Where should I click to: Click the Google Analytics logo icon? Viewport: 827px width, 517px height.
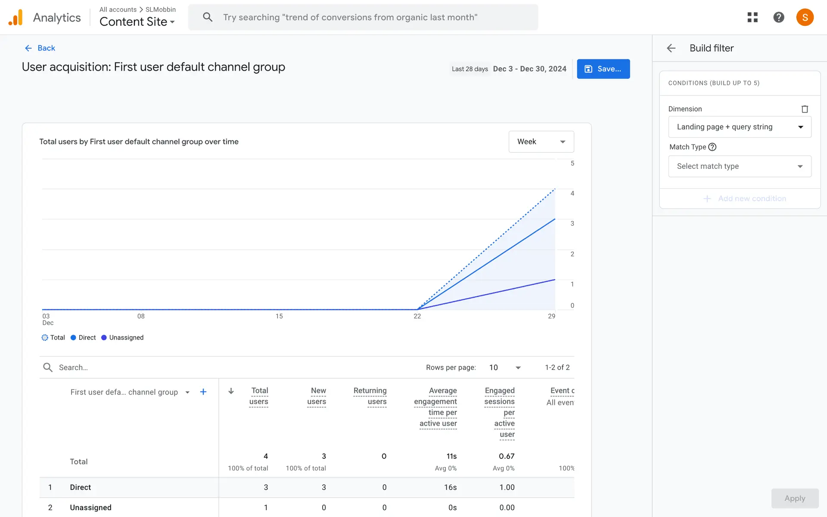tap(16, 17)
